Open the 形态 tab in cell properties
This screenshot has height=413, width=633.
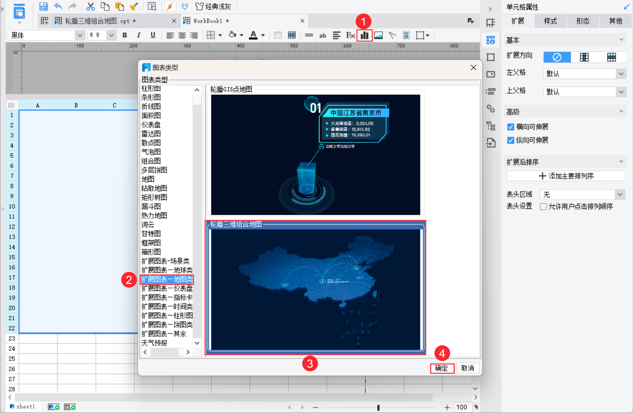[583, 21]
